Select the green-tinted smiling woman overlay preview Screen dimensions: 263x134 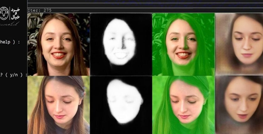[x=183, y=44]
